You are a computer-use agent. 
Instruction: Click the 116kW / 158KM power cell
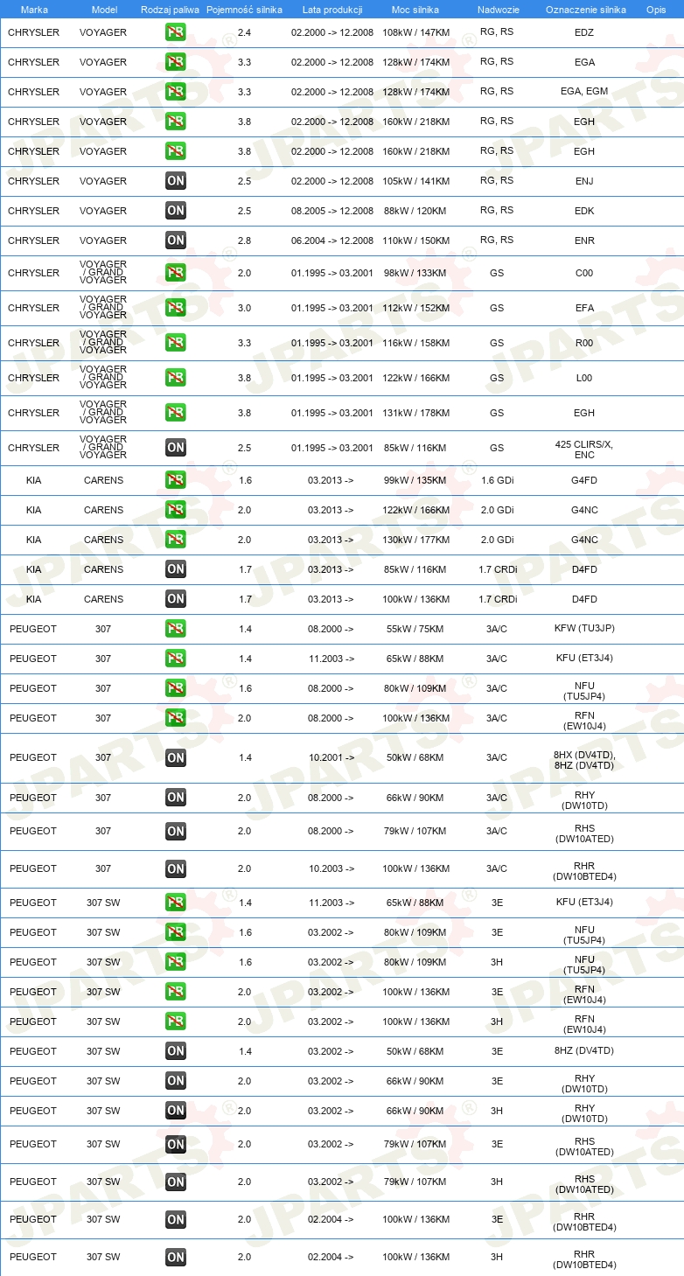(416, 343)
